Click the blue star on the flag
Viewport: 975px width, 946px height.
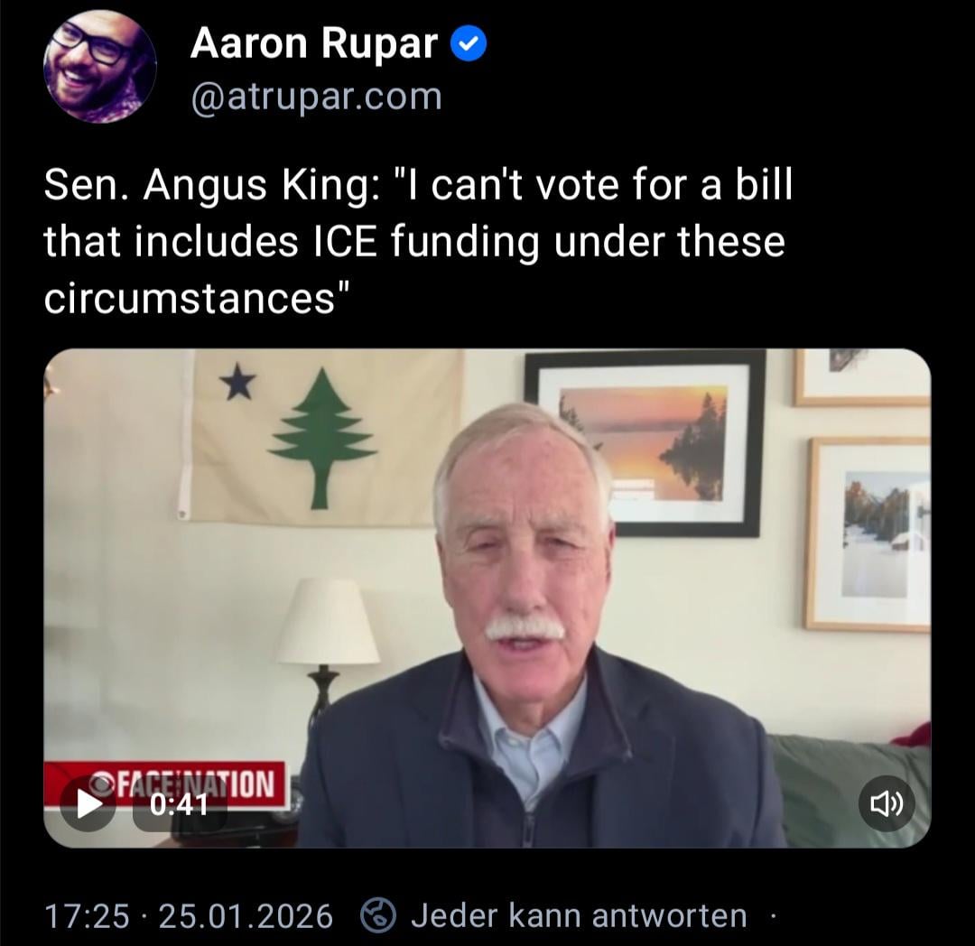coord(237,380)
